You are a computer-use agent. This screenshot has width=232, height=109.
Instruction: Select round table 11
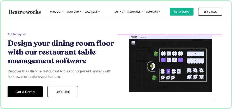coord(189,71)
